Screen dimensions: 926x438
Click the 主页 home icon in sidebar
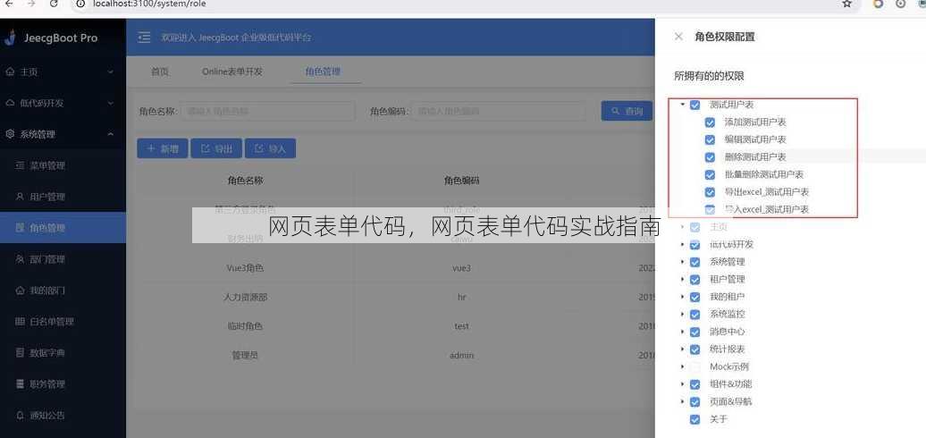10,72
